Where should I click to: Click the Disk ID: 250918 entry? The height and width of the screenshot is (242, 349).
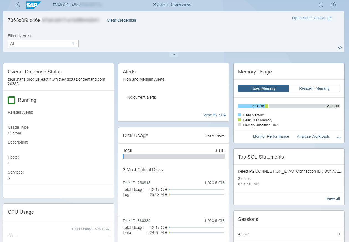[137, 183]
